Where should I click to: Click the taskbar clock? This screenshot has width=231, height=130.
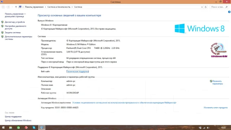pos(223,127)
